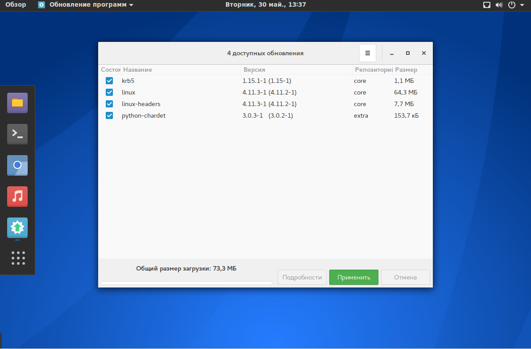Image resolution: width=531 pixels, height=349 pixels.
Task: Toggle the linux package checkbox
Action: pyautogui.click(x=109, y=92)
